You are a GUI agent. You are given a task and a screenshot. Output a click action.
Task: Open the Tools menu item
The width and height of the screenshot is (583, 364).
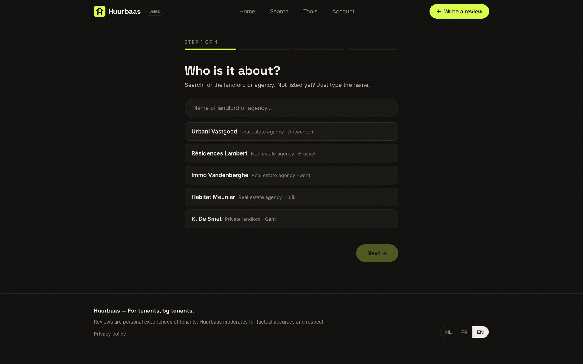(310, 11)
